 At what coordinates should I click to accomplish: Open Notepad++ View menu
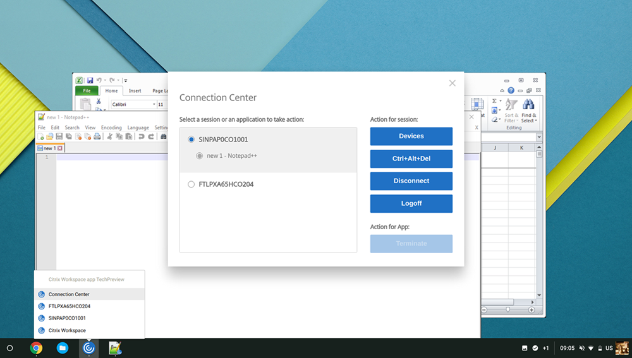[x=90, y=128]
